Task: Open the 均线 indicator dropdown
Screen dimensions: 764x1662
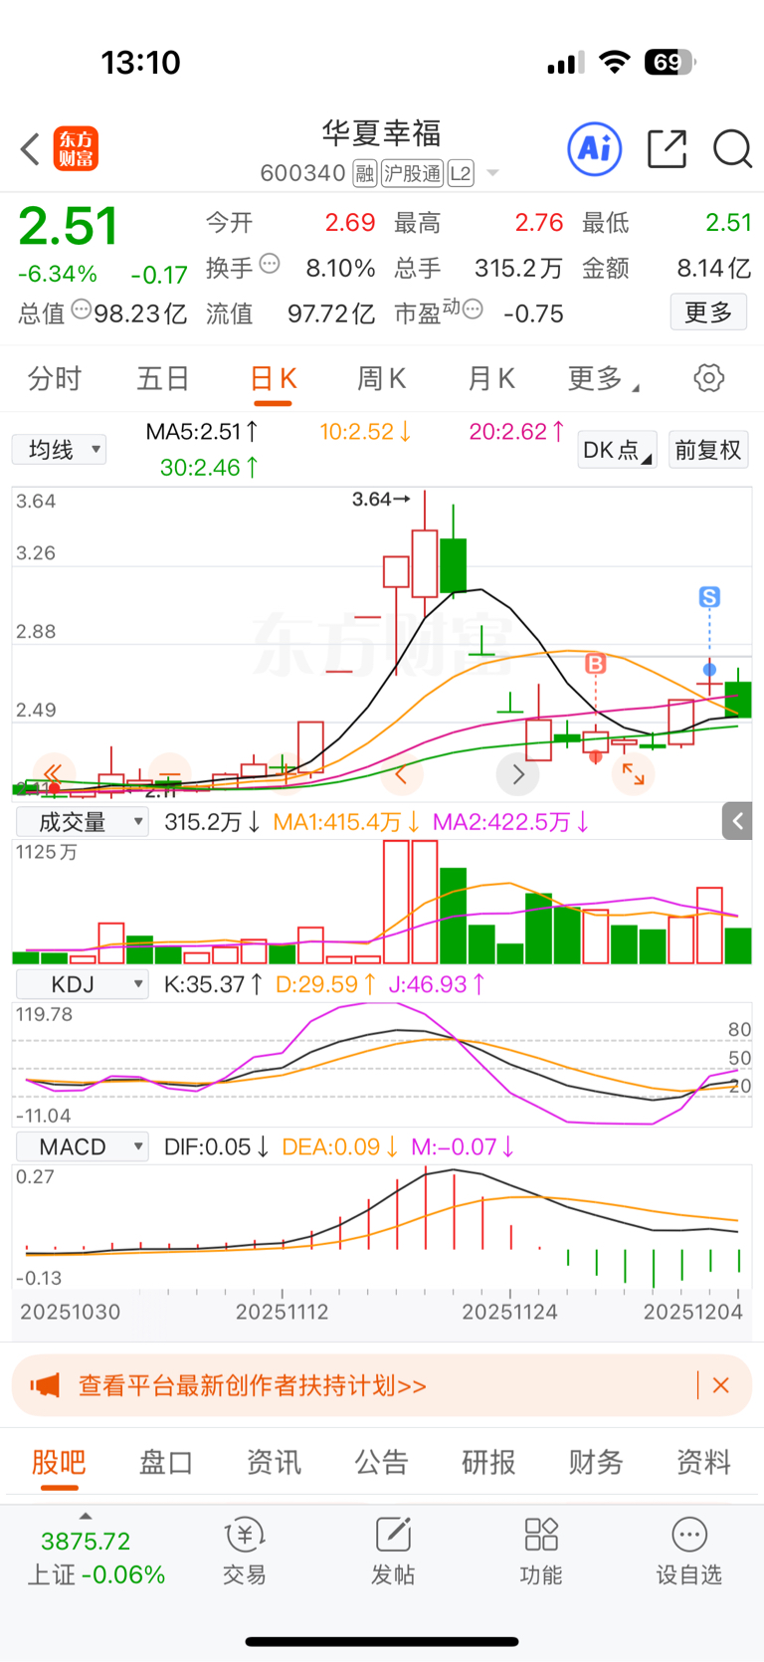Action: pos(59,450)
